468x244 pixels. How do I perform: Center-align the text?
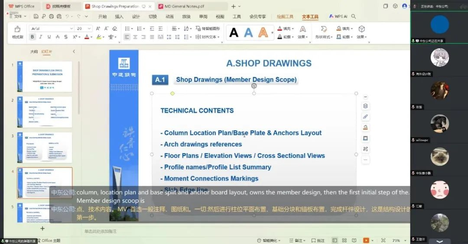coord(135,37)
